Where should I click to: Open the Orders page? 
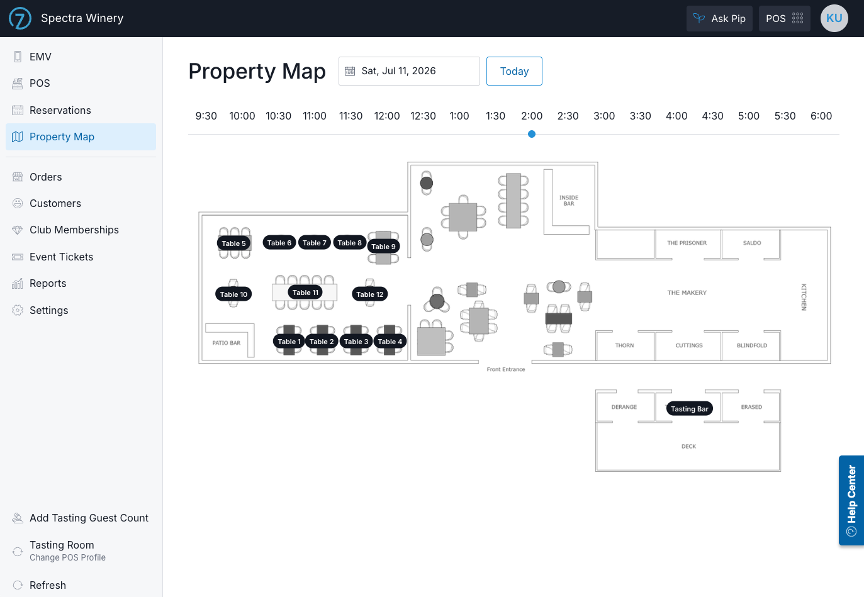pyautogui.click(x=81, y=177)
